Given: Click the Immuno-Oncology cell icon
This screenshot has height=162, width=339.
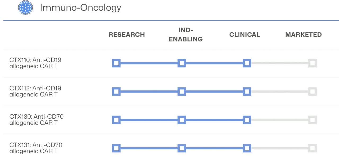Looking at the screenshot, I should tap(25, 8).
